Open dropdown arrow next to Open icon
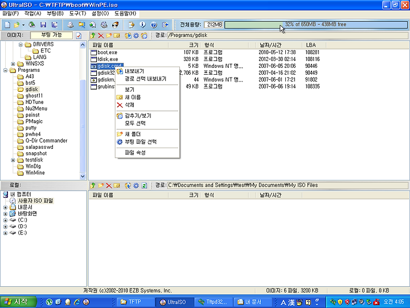 23,25
